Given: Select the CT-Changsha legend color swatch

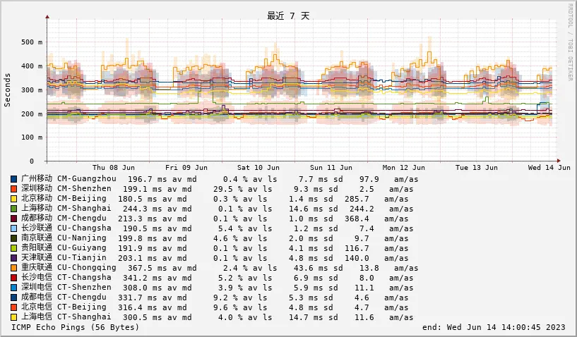Looking at the screenshot, I should (x=14, y=278).
